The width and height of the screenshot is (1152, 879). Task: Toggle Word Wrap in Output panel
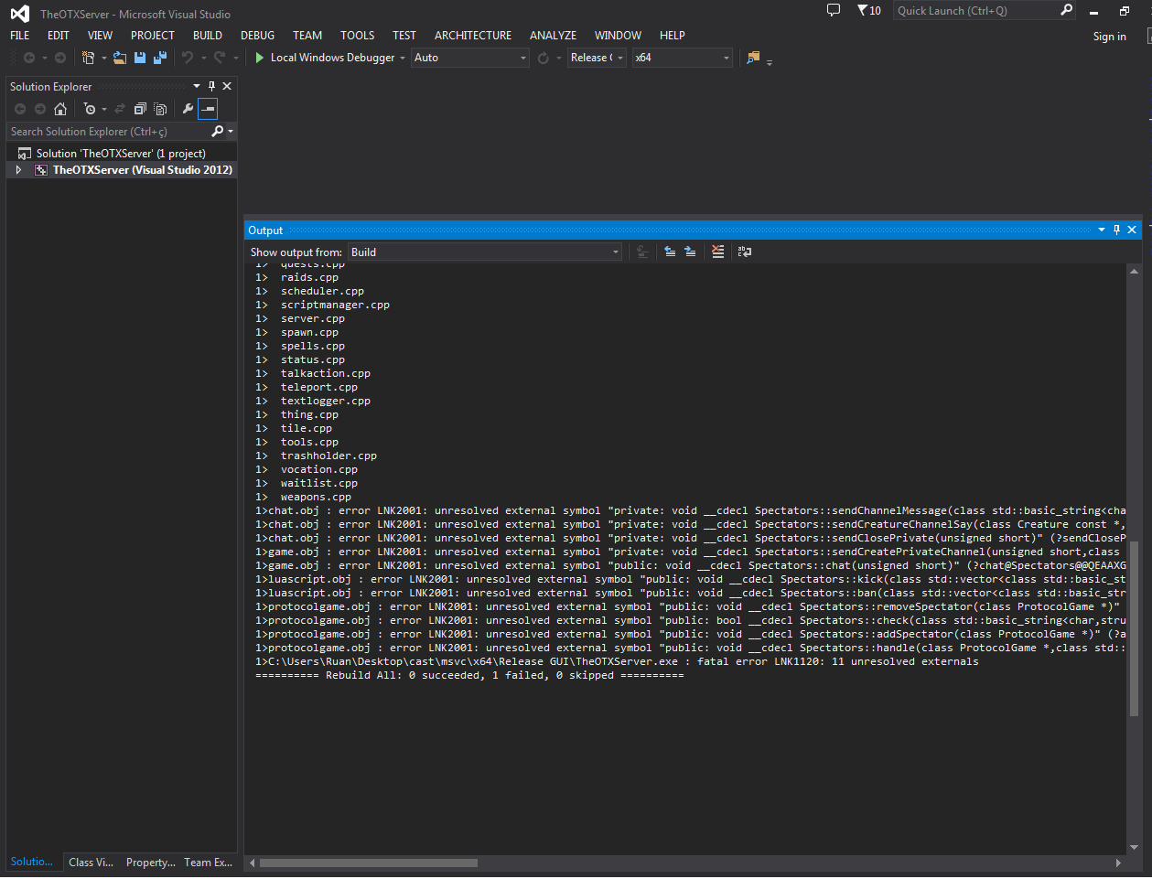(x=745, y=252)
